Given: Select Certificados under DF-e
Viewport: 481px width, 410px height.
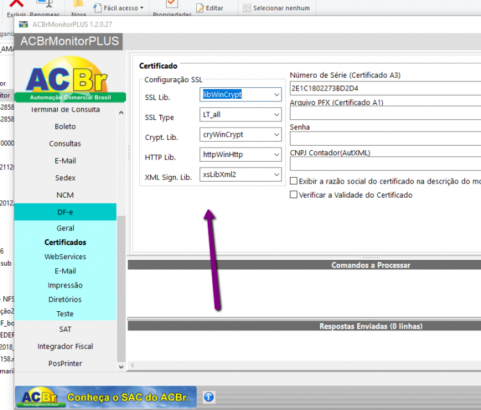Looking at the screenshot, I should tap(65, 243).
